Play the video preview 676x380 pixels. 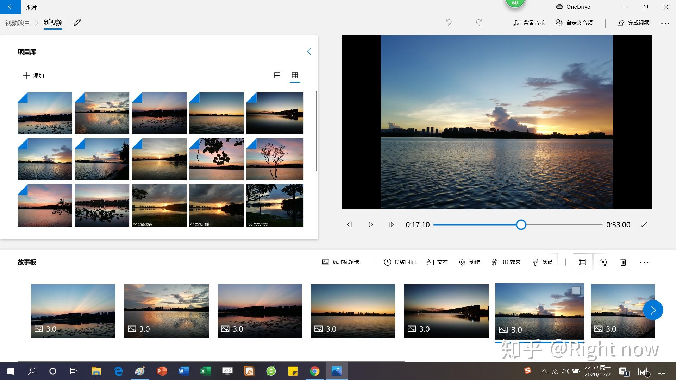click(370, 224)
